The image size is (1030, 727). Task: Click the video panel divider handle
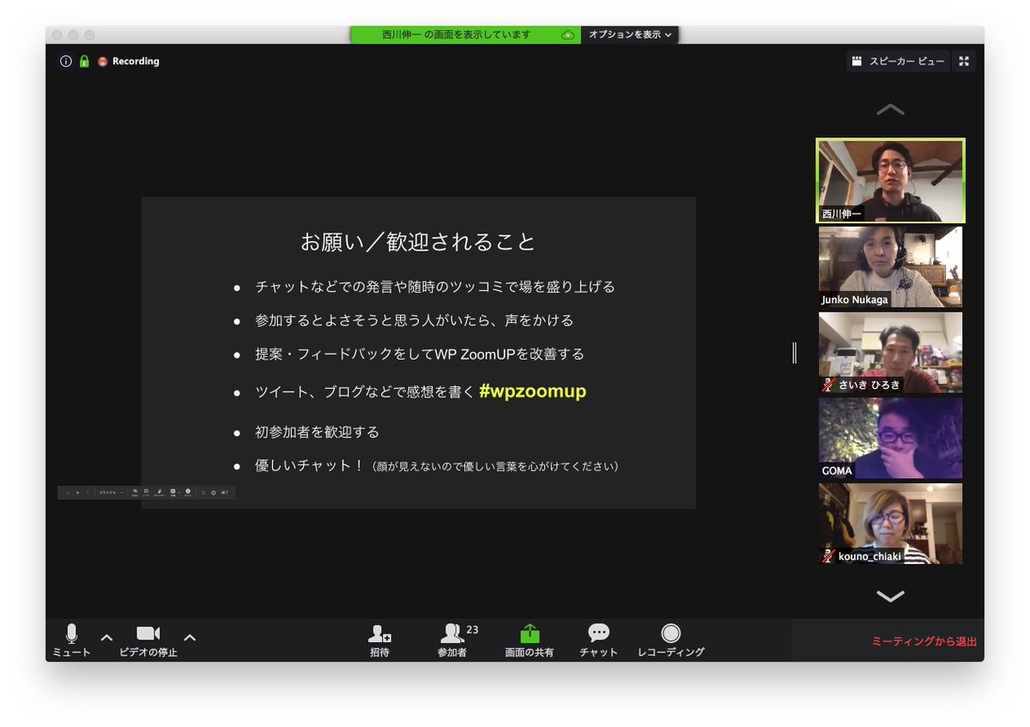pyautogui.click(x=795, y=353)
